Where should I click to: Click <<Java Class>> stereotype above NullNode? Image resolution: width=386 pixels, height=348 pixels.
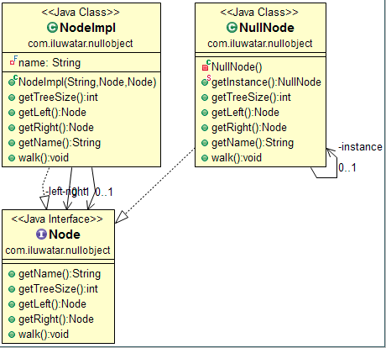[259, 12]
